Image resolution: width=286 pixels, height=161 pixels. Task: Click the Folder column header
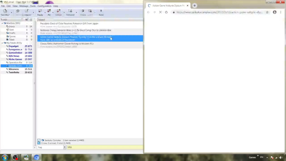[11, 20]
